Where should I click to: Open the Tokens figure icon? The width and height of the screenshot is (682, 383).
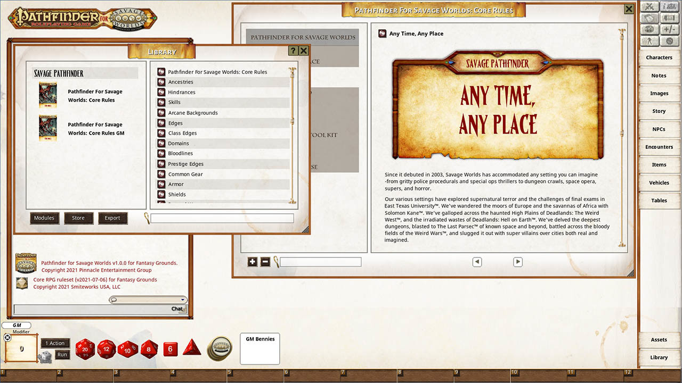(649, 40)
